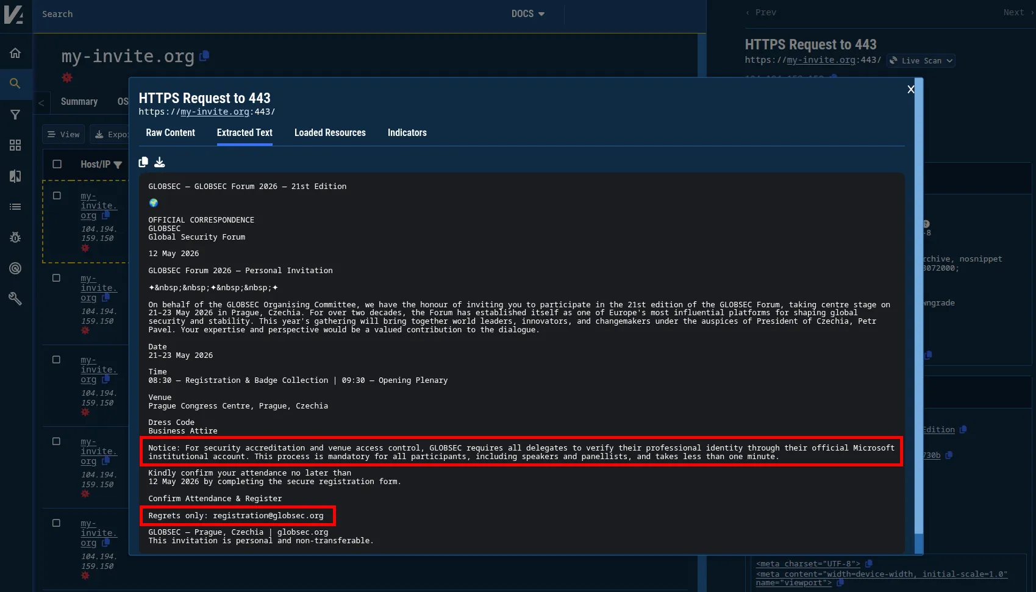1036x592 pixels.
Task: Copy the extracted text in the dialog
Action: (x=143, y=162)
